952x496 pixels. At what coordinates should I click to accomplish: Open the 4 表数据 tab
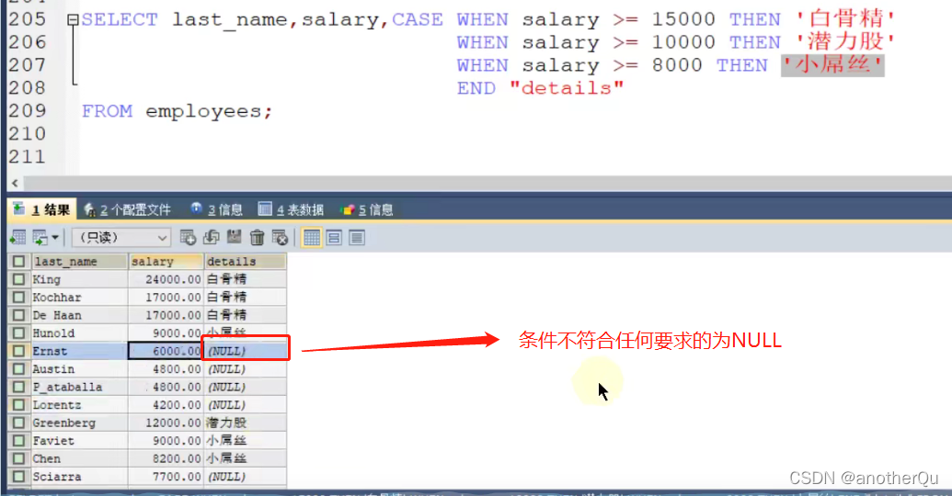(291, 209)
